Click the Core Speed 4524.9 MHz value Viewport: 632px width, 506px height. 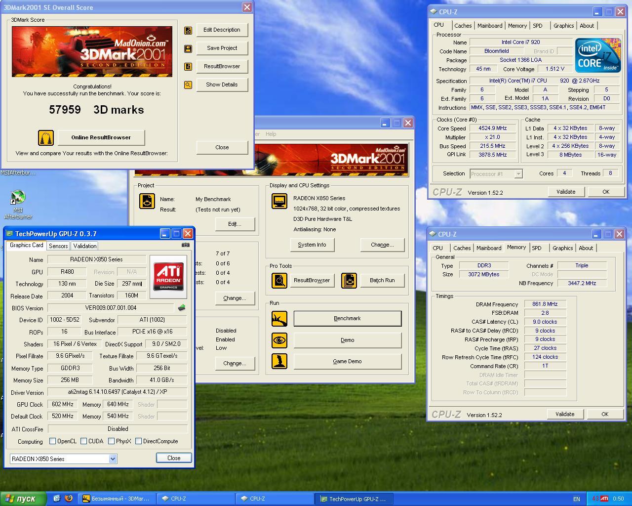point(493,128)
